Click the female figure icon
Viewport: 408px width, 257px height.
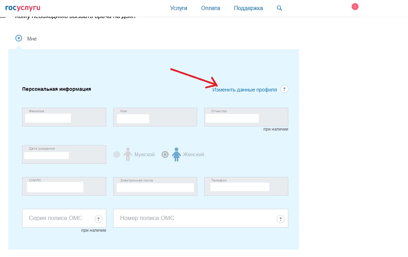[176, 154]
